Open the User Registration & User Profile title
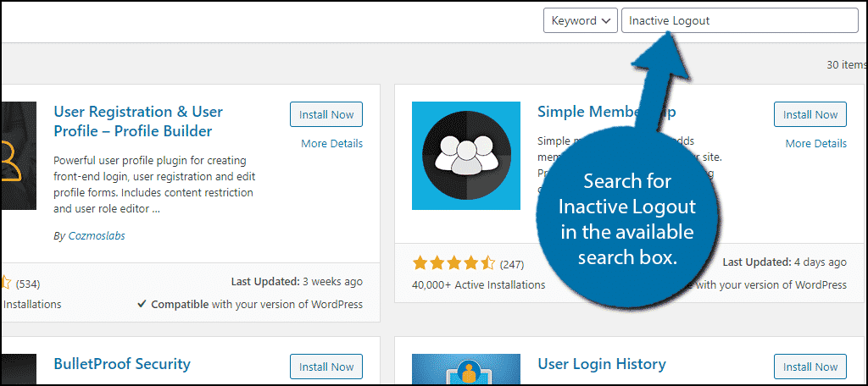This screenshot has width=868, height=386. [138, 121]
